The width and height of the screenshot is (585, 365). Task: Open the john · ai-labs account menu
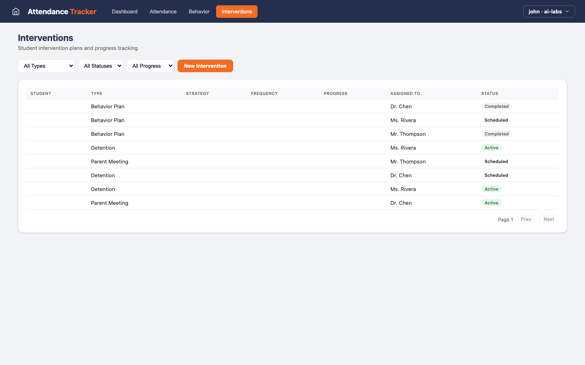pos(549,11)
